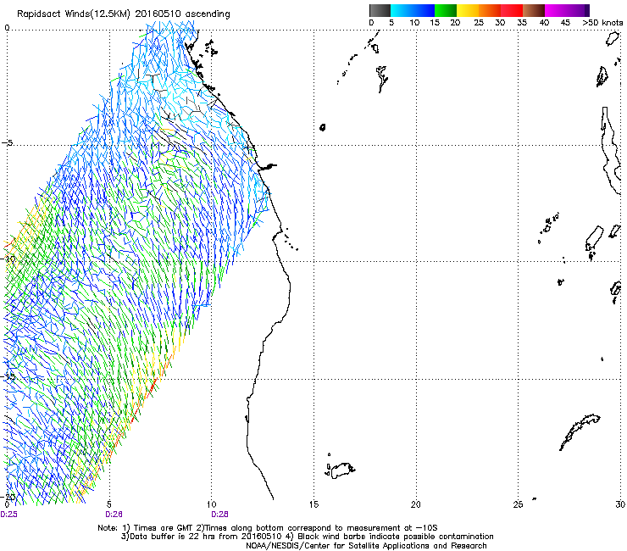Select the '-15' latitude axis label
Image resolution: width=627 pixels, height=551 pixels.
click(8, 376)
